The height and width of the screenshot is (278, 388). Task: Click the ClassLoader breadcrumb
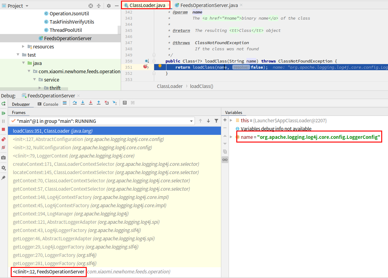click(x=169, y=86)
